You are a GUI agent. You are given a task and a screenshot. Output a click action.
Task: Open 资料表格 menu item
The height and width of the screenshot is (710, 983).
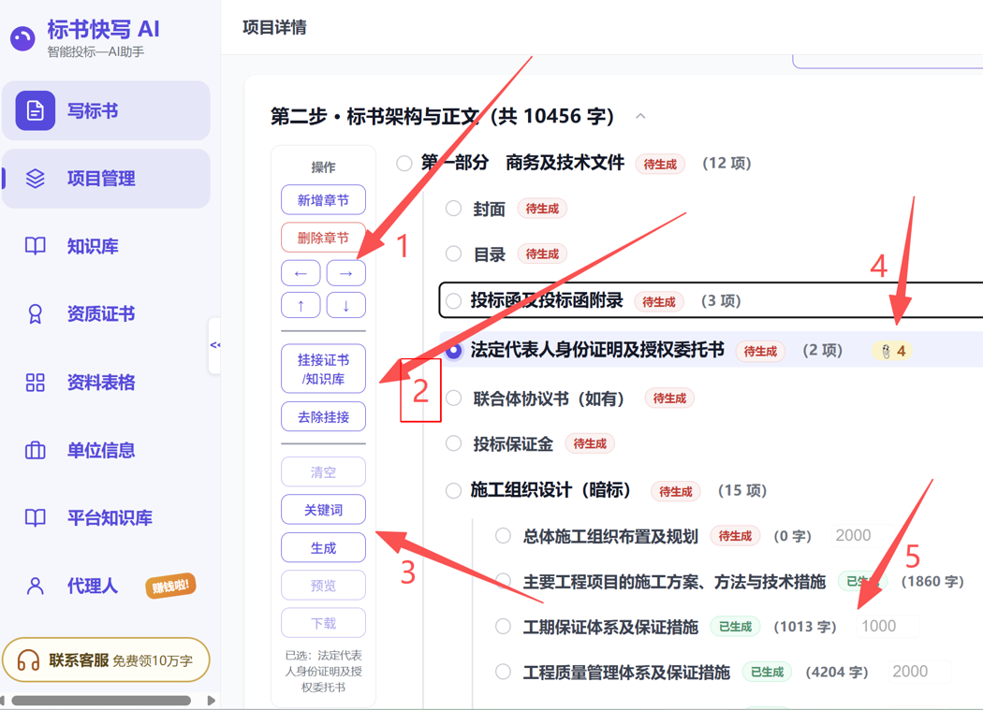click(x=106, y=383)
